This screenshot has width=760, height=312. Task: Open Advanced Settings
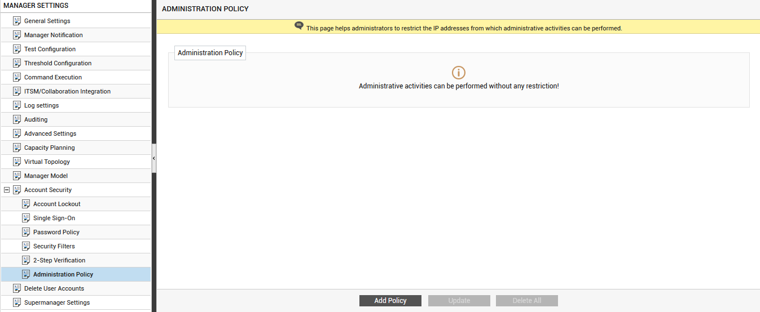point(50,133)
